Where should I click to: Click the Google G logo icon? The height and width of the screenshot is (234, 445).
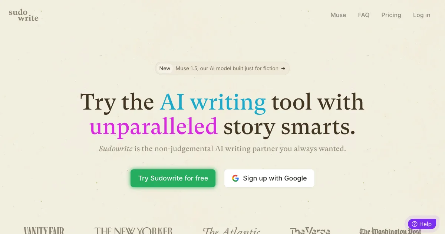coord(235,178)
